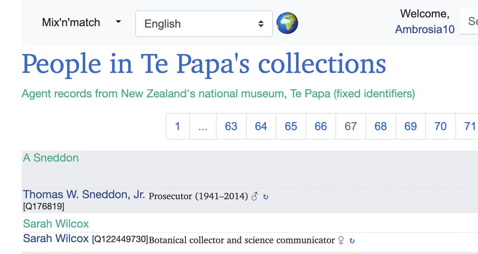
Task: Open the green Sarah Wilcox entry link
Action: (x=56, y=224)
